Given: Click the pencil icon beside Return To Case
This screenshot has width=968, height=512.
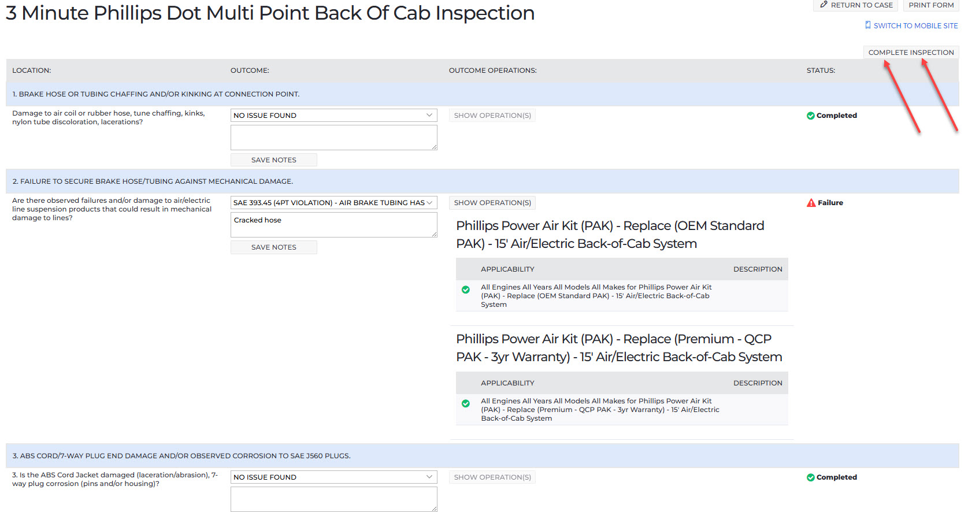Looking at the screenshot, I should coord(824,5).
